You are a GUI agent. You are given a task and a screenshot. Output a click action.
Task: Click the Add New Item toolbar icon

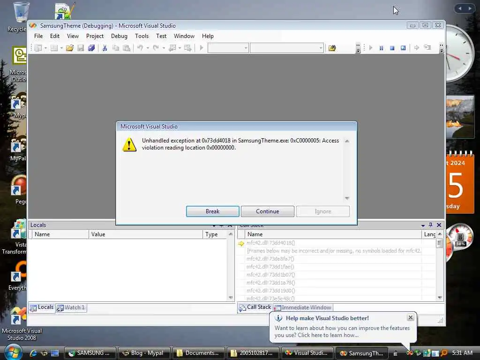coord(54,48)
